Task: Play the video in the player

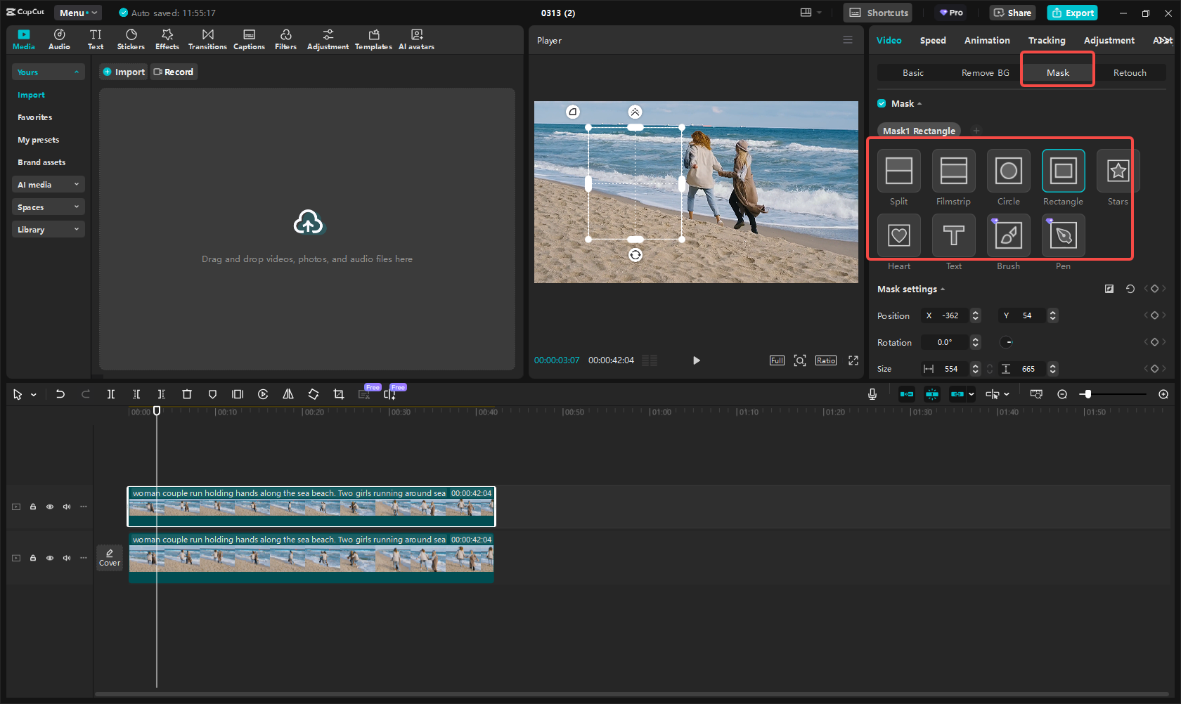Action: click(696, 360)
